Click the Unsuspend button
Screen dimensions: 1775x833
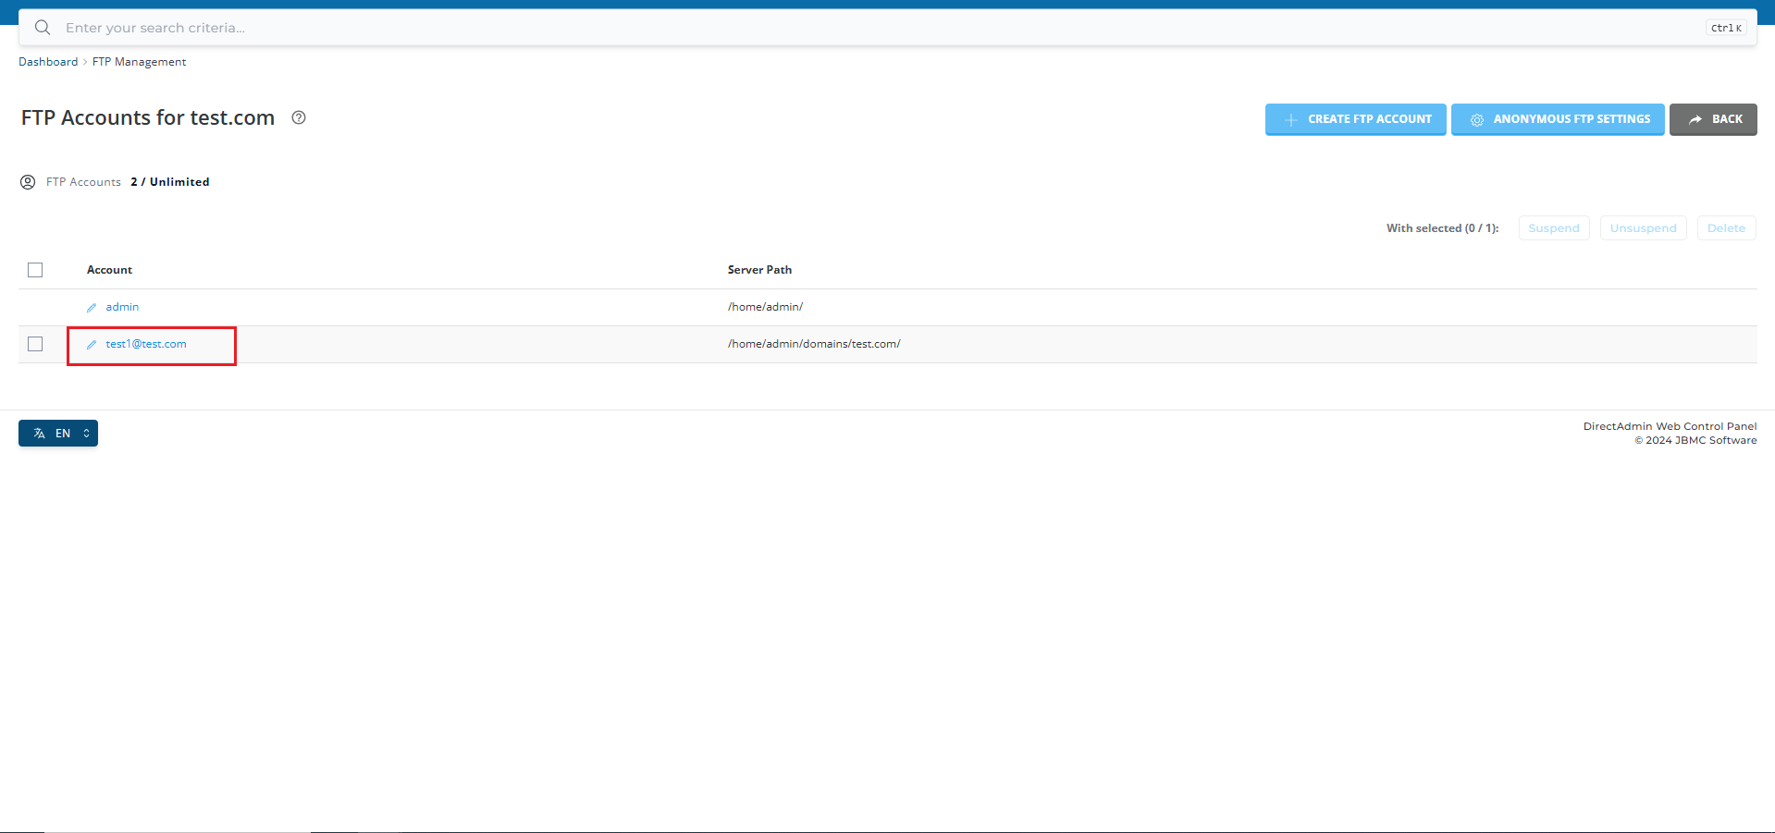pos(1643,228)
